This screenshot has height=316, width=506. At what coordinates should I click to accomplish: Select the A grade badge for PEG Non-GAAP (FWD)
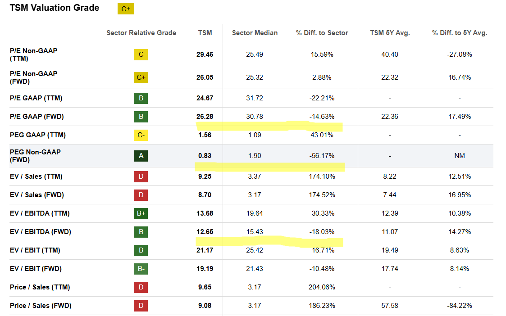(141, 156)
